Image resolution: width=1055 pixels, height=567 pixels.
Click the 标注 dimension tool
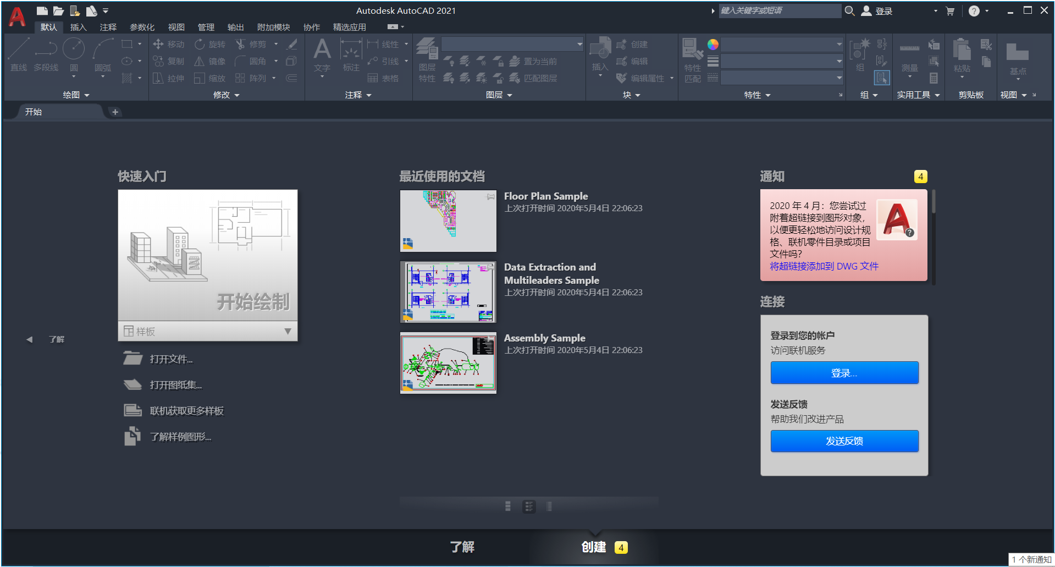[x=351, y=54]
